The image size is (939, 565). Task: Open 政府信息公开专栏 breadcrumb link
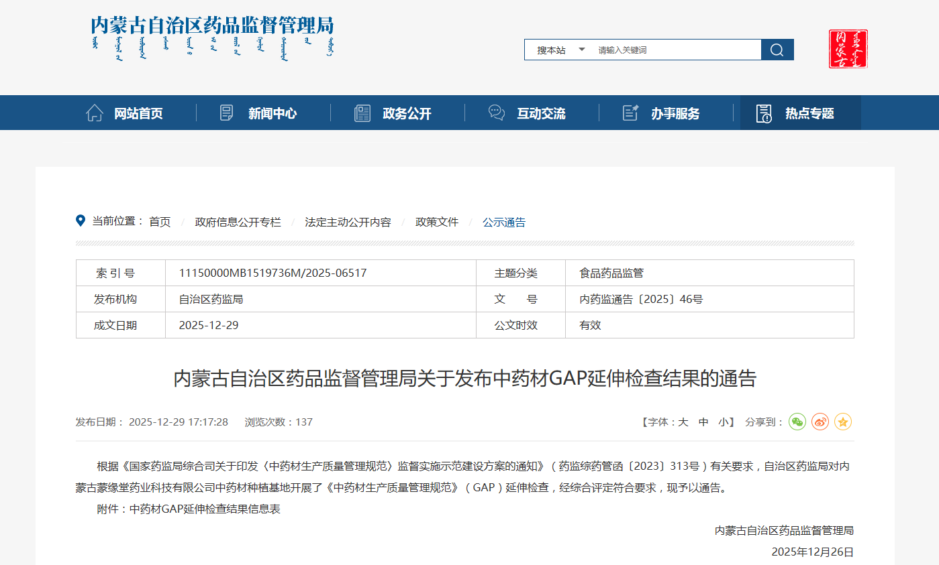[x=238, y=222]
